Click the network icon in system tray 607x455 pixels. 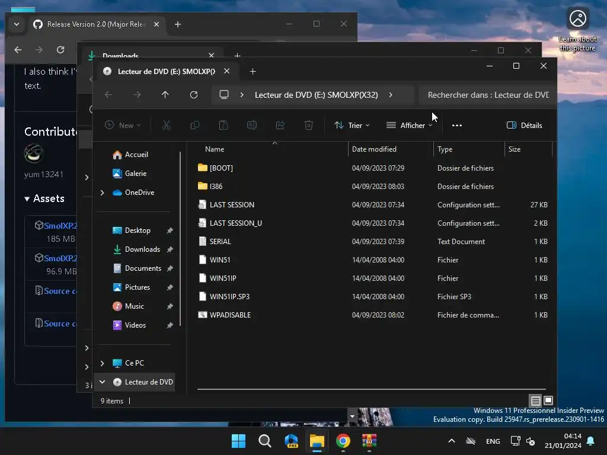(515, 441)
